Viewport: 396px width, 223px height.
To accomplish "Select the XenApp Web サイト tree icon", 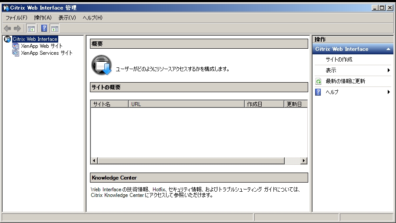I will pyautogui.click(x=16, y=46).
